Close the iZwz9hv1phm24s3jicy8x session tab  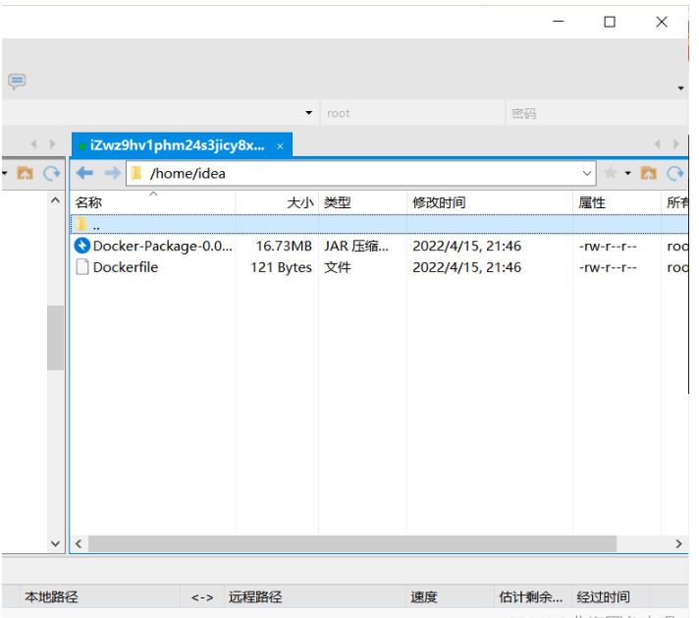[280, 146]
